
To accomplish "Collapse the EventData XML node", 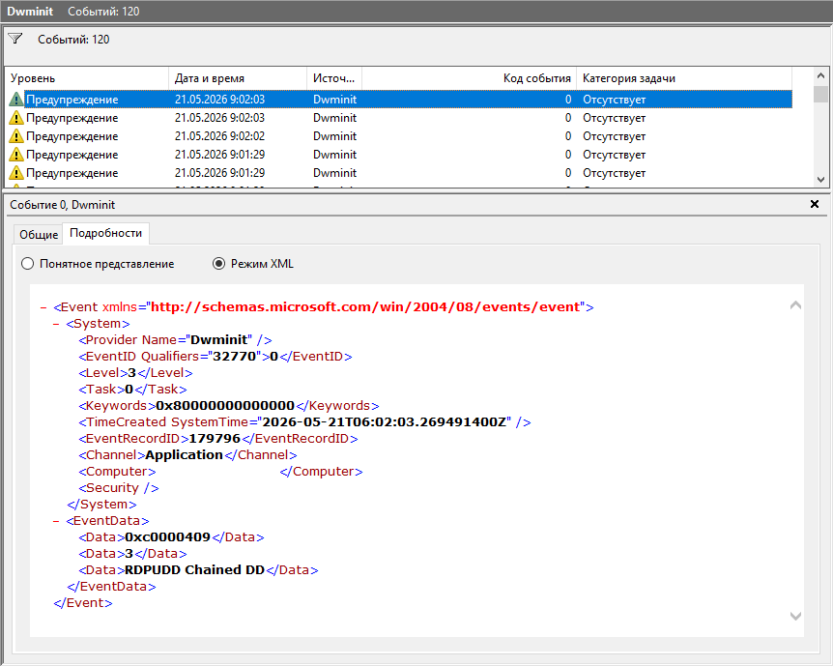I will (56, 521).
